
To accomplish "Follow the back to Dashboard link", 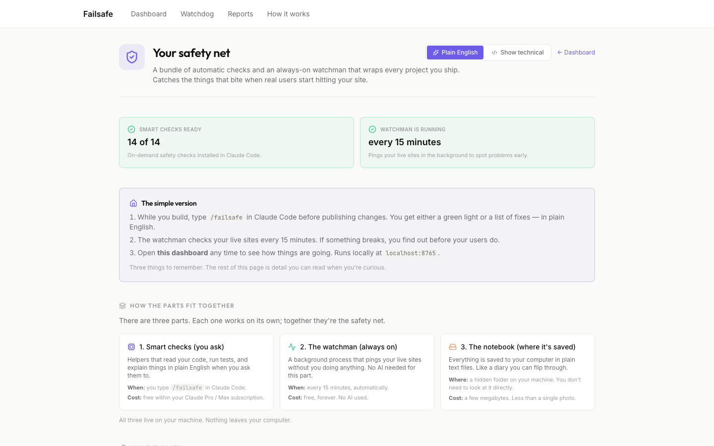I will 576,53.
